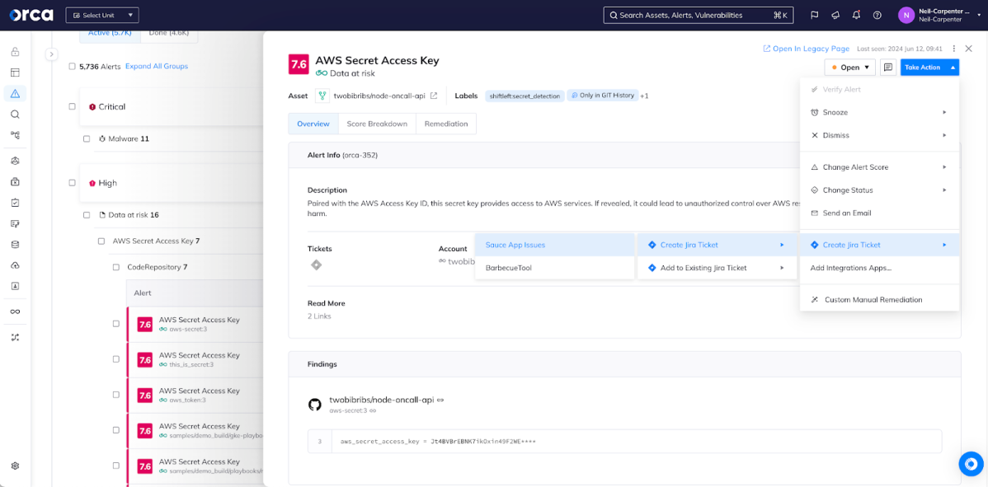This screenshot has height=487, width=988.
Task: Open the chat support bubble icon
Action: [971, 464]
